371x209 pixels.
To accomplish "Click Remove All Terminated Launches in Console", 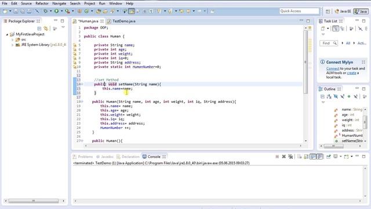I will pyautogui.click(x=290, y=157).
